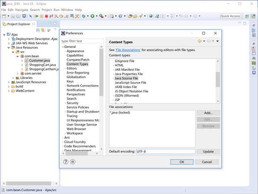Collapse the Java Resources node
This screenshot has width=258, height=194.
pyautogui.click(x=9, y=47)
